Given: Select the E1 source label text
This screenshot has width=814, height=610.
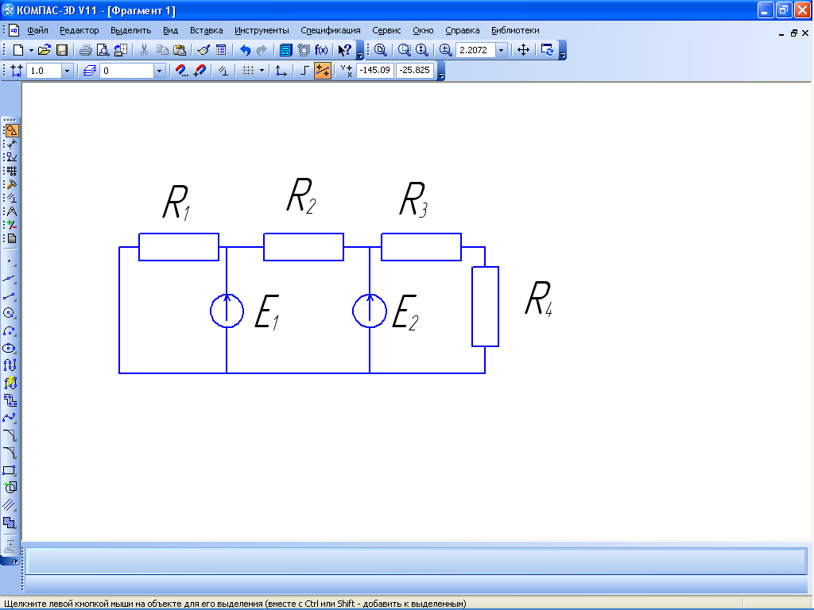Looking at the screenshot, I should point(267,312).
